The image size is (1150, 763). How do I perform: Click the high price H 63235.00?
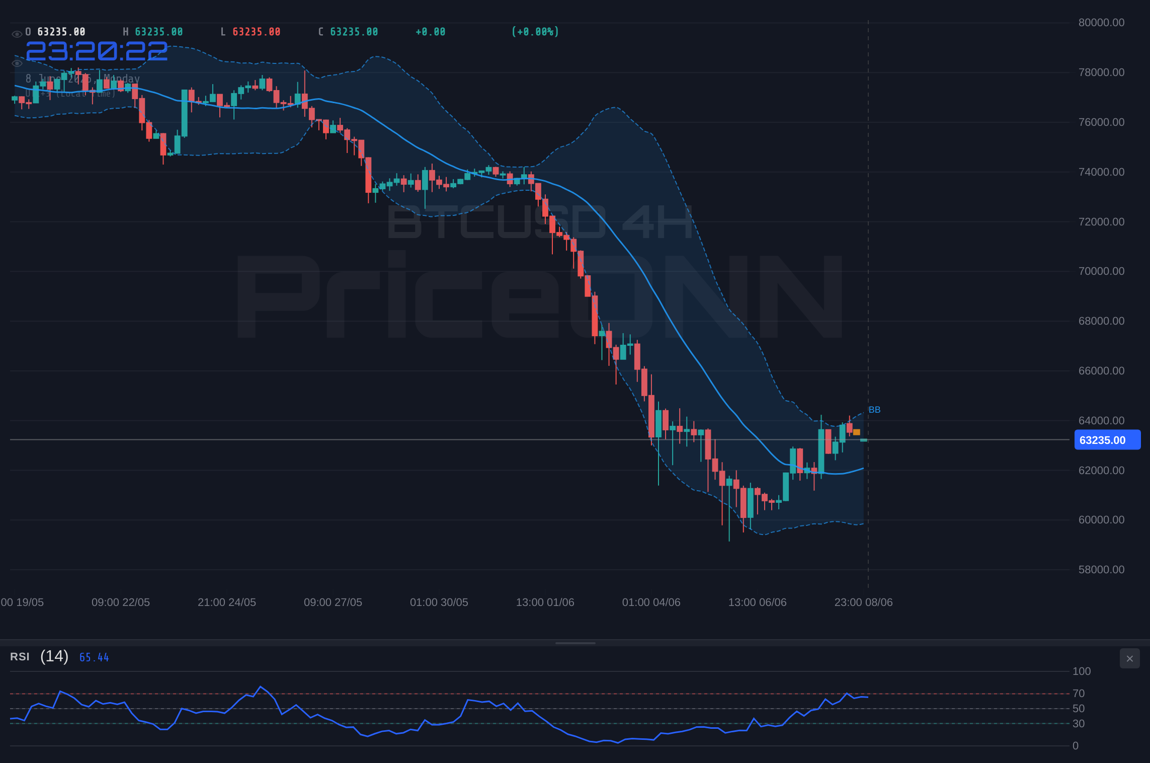(153, 32)
